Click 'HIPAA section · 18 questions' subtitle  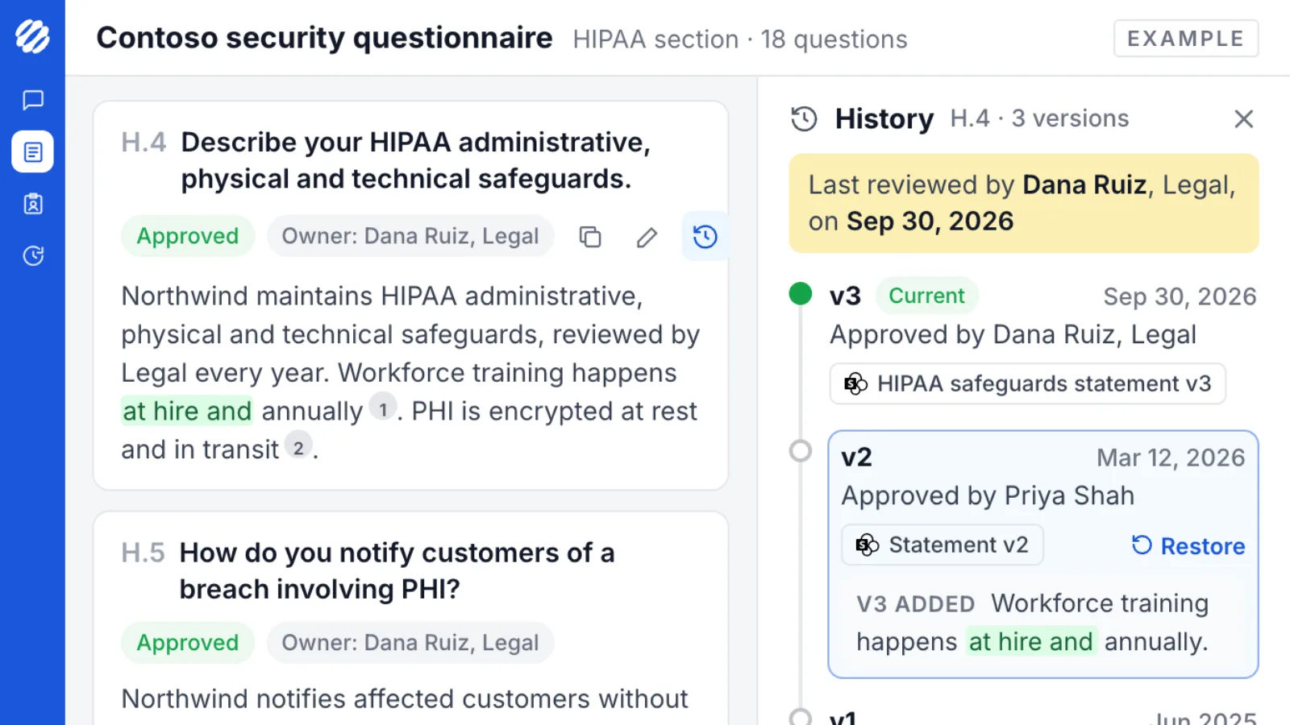[740, 39]
